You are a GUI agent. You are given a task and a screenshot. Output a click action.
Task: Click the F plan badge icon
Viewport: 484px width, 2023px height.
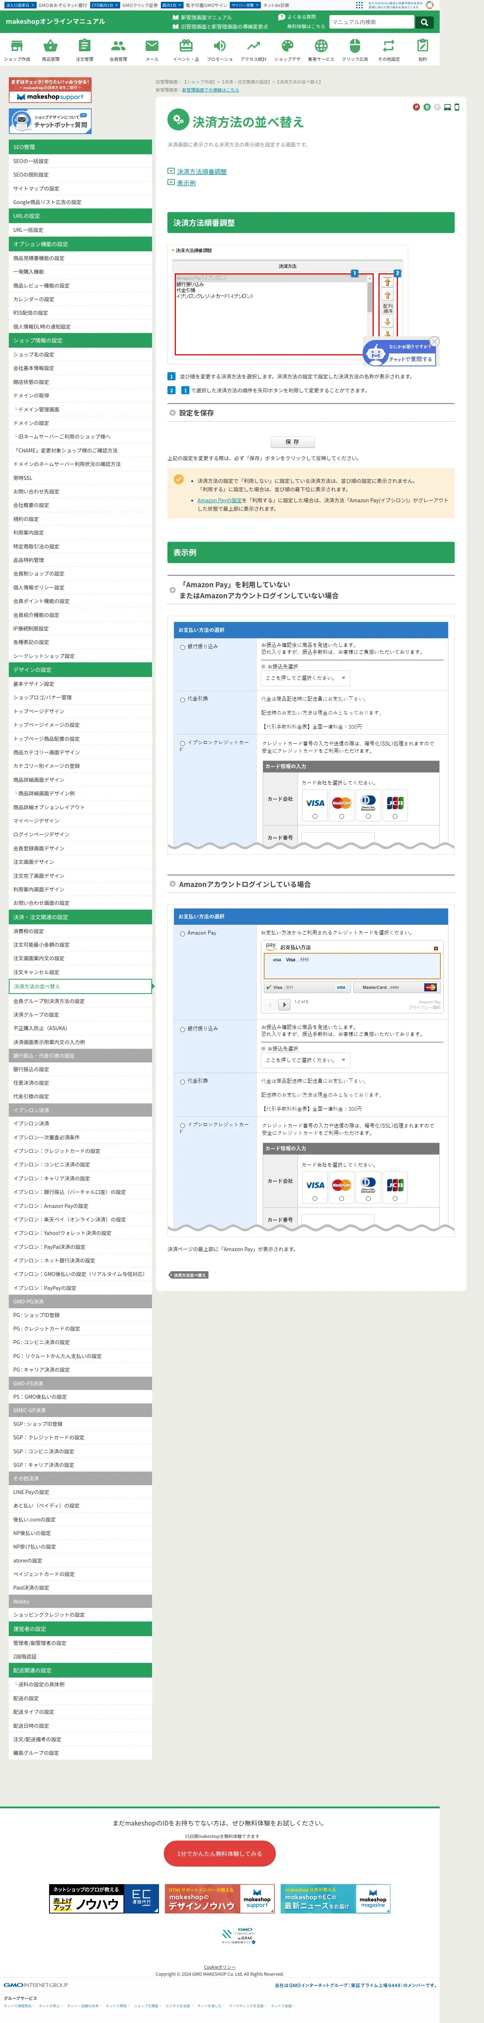point(437,107)
